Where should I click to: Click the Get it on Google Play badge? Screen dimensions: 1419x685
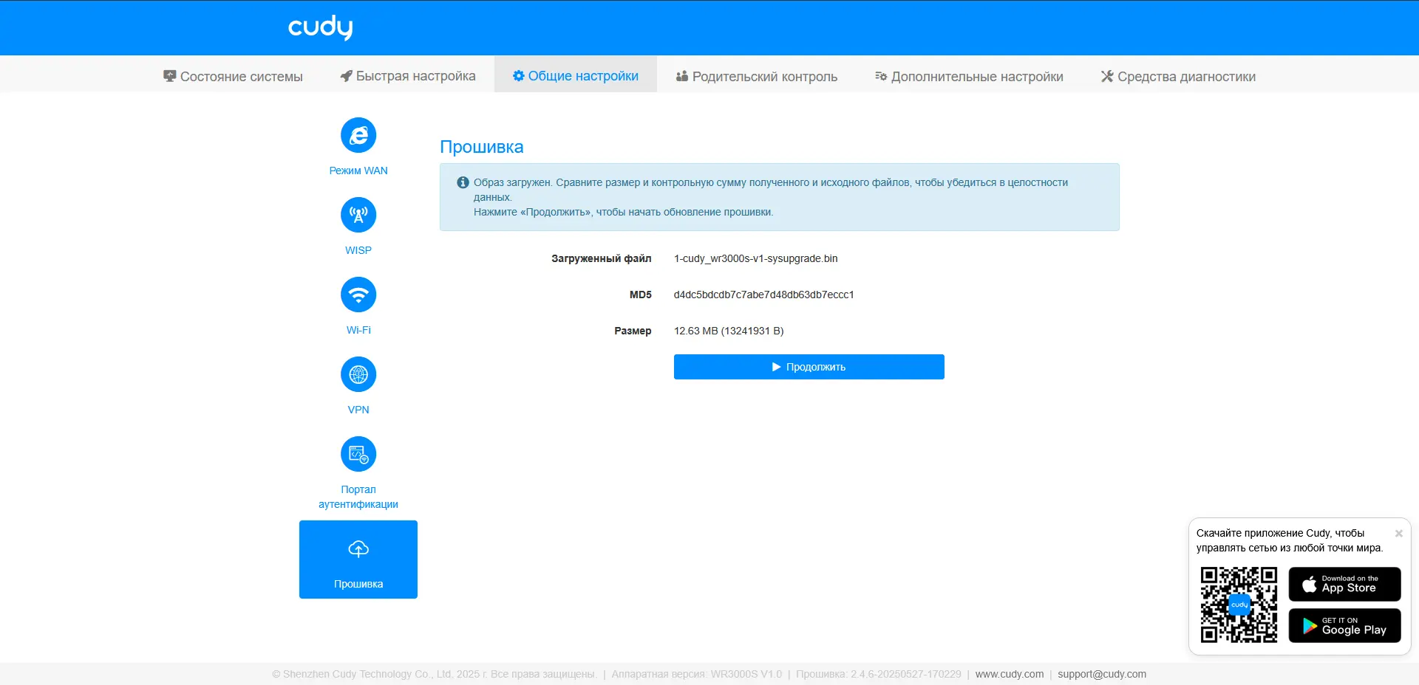tap(1344, 626)
